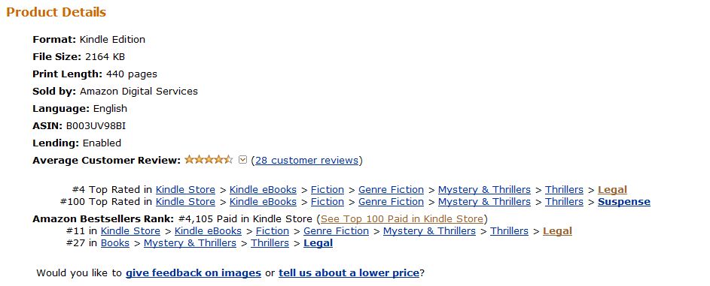The width and height of the screenshot is (710, 286).
Task: Open Legal link in the #11 rank row
Action: [x=557, y=231]
